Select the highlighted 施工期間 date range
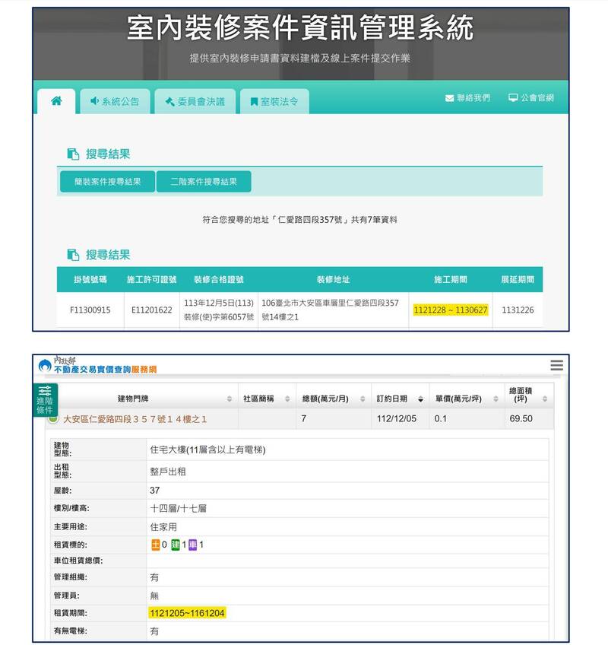The height and width of the screenshot is (645, 608). tap(450, 310)
